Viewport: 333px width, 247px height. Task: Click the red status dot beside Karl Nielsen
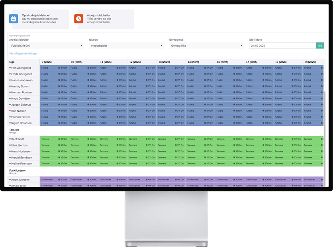click(x=10, y=111)
